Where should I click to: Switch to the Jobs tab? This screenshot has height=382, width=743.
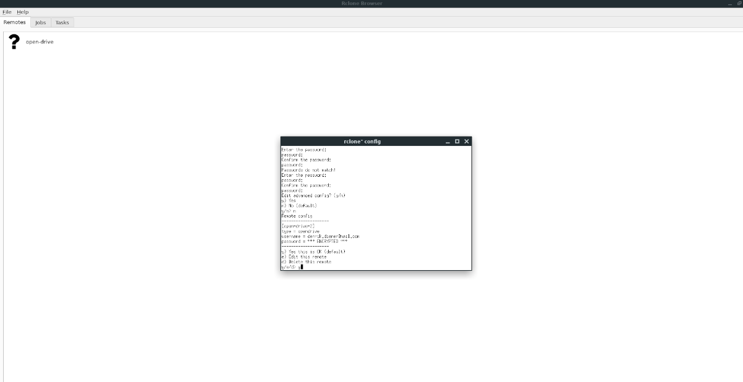pos(40,22)
